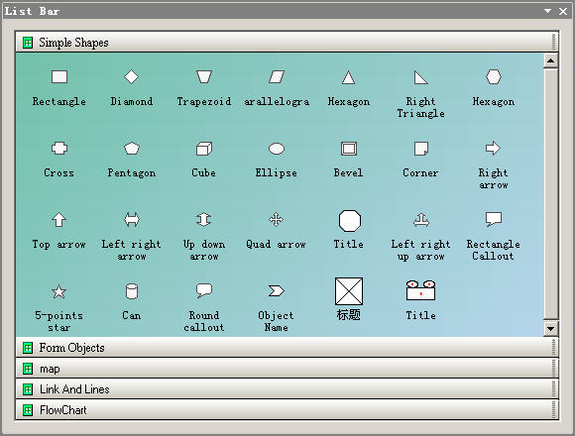Pick the Left right up arrow shape
The height and width of the screenshot is (436, 575).
click(x=421, y=220)
